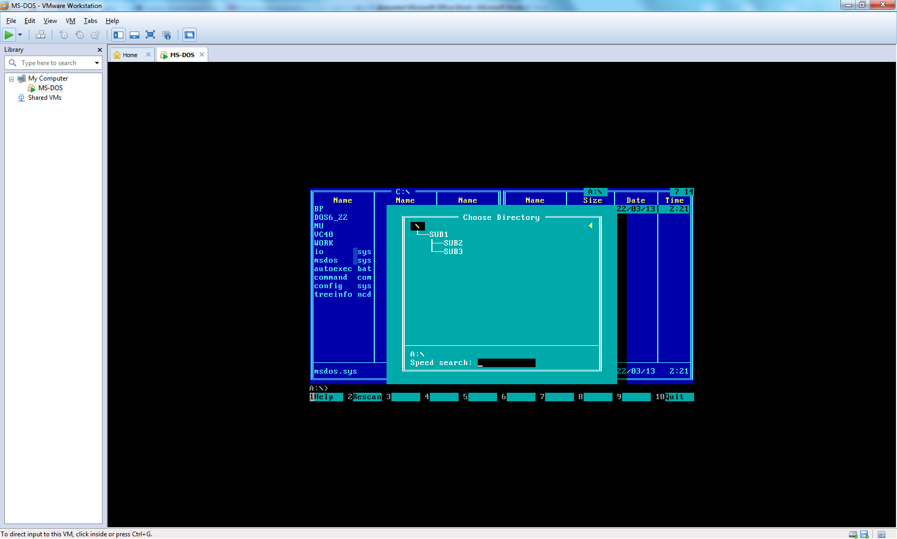Select the VC40 directory entry

point(324,235)
